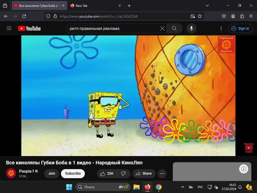Dislike this video

[x=123, y=173]
